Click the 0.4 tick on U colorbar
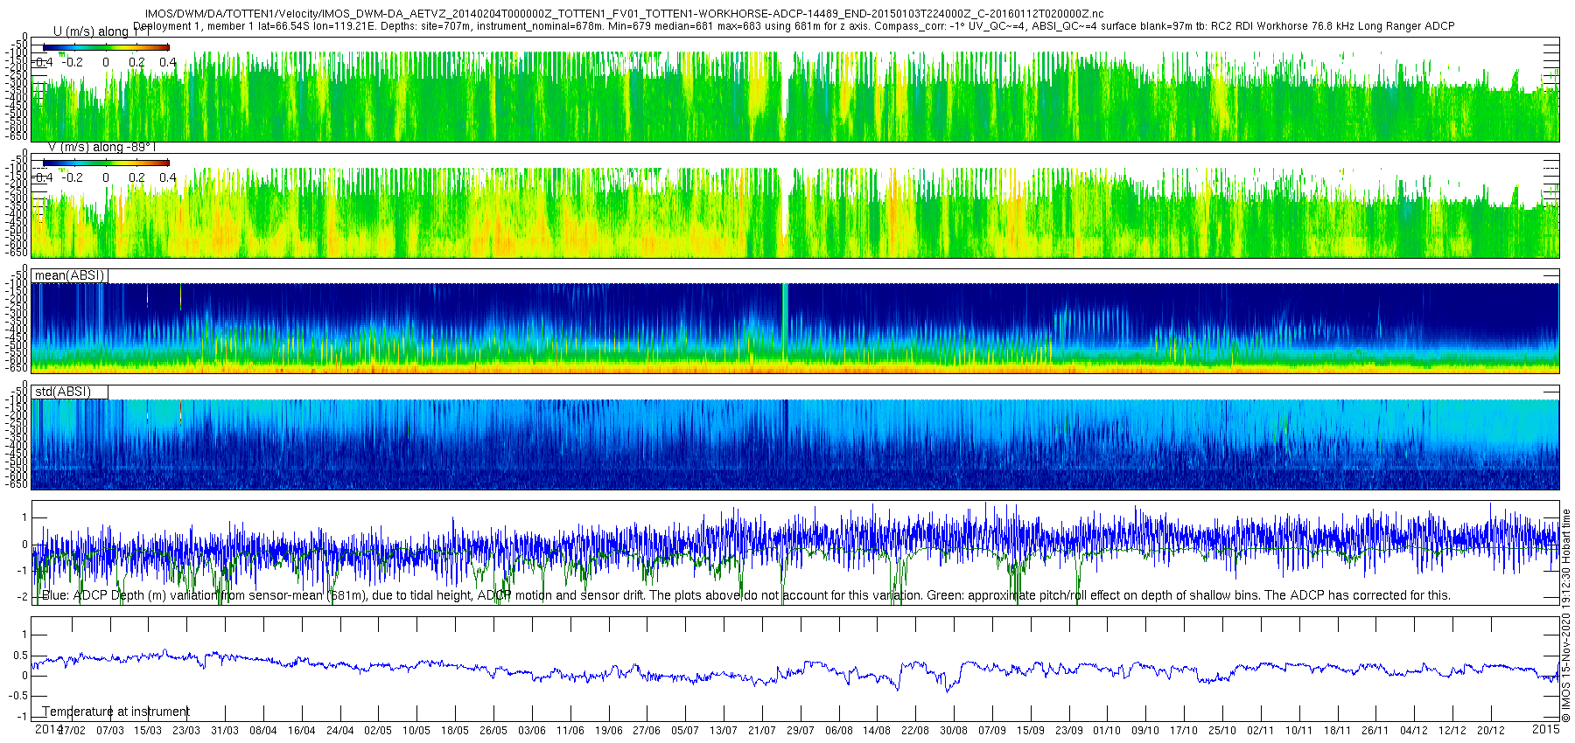 pos(167,62)
